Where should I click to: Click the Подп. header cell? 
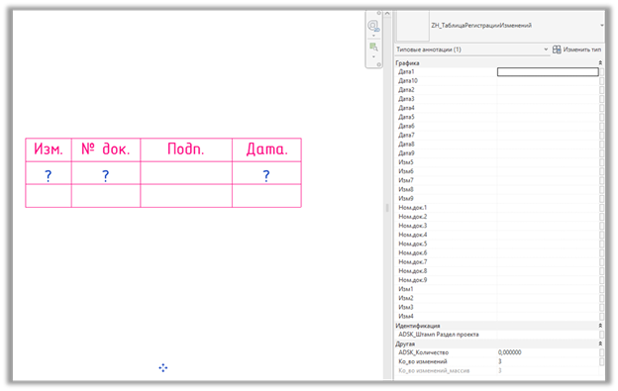186,149
